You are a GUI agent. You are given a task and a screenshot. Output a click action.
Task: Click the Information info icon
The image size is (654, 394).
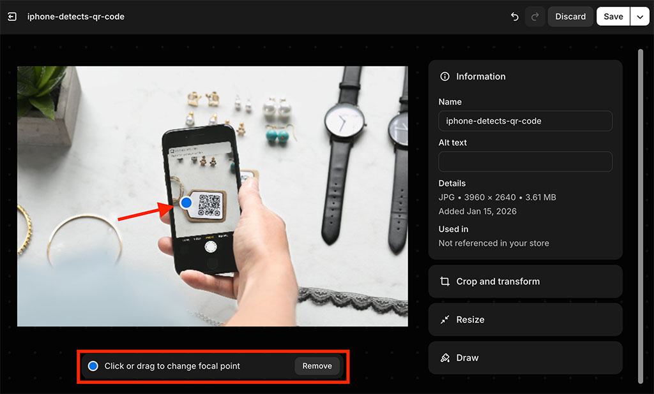[445, 77]
